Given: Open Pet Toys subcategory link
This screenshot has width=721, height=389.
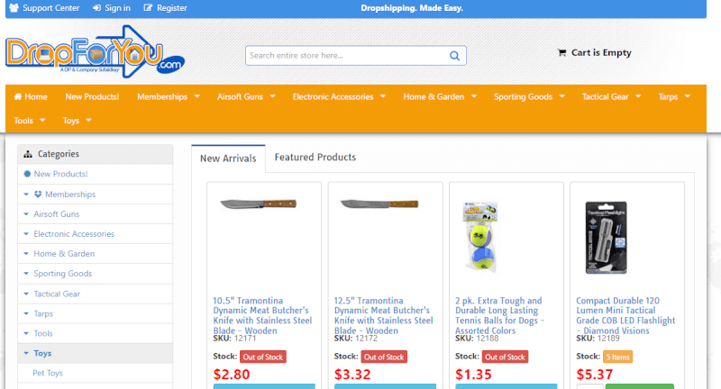Looking at the screenshot, I should [48, 373].
